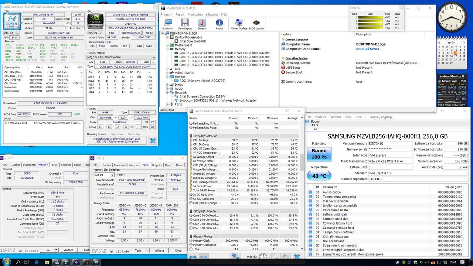Switch to Caches tab in left CPU-Z

pos(16,165)
